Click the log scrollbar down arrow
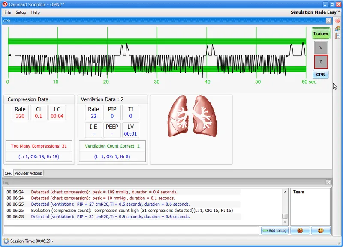 pyautogui.click(x=285, y=223)
